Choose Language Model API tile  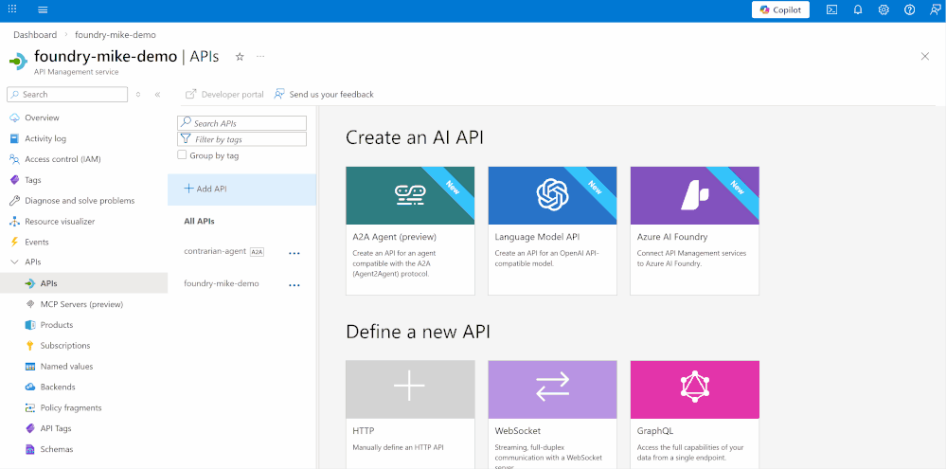point(553,230)
